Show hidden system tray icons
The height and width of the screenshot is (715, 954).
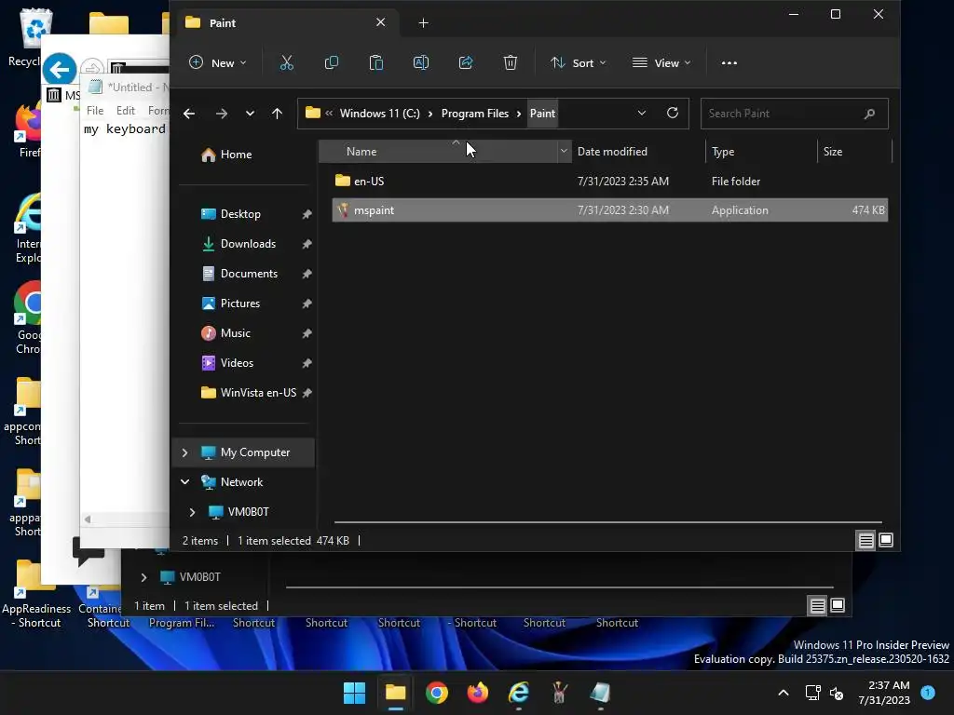[x=784, y=693]
